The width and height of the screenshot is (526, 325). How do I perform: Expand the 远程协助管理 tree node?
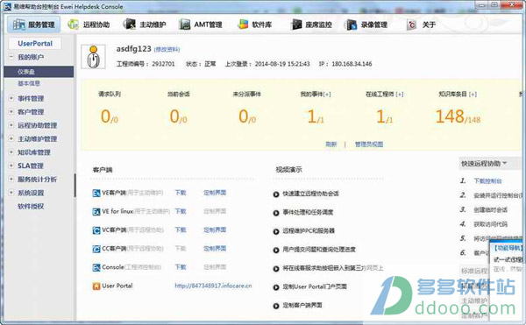[11, 125]
